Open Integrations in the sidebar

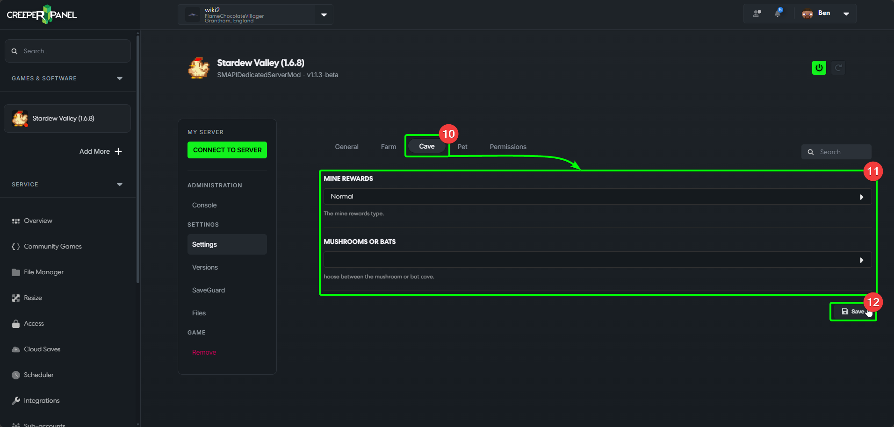(42, 400)
